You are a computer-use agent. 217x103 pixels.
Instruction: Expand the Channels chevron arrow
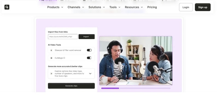[83, 7]
